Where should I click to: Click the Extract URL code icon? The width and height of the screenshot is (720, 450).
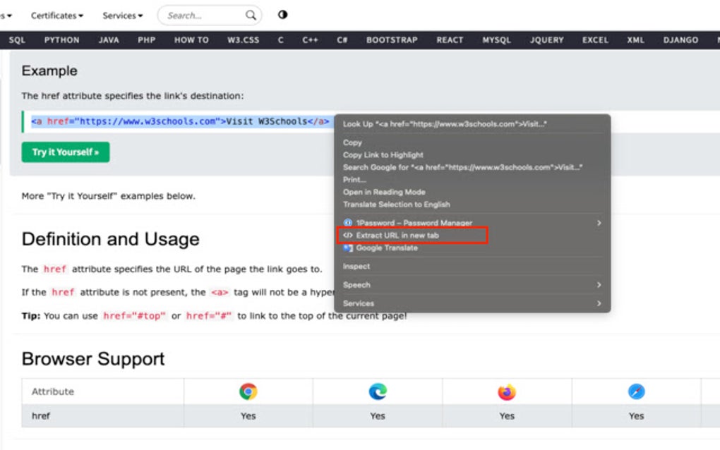(x=347, y=234)
